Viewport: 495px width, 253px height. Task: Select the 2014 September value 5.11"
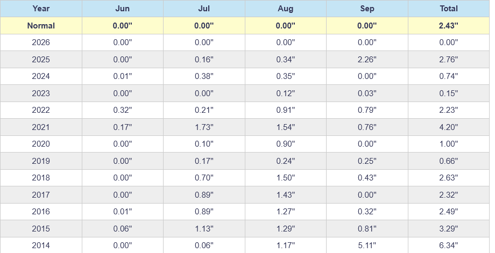367,245
